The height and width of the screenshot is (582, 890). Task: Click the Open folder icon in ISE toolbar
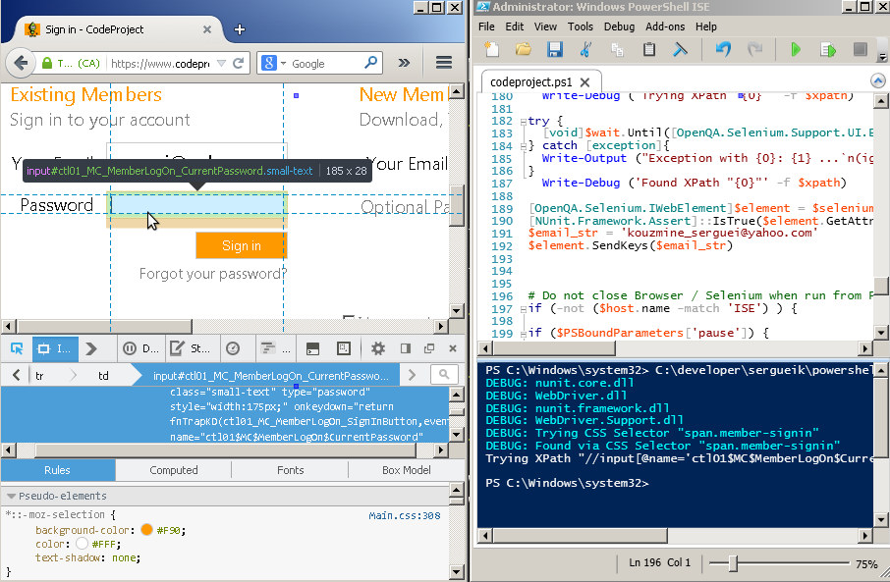523,49
